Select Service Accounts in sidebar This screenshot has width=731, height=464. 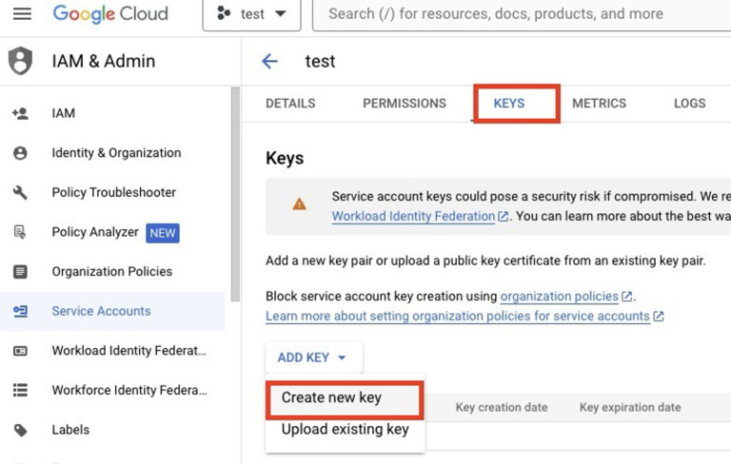coord(101,311)
